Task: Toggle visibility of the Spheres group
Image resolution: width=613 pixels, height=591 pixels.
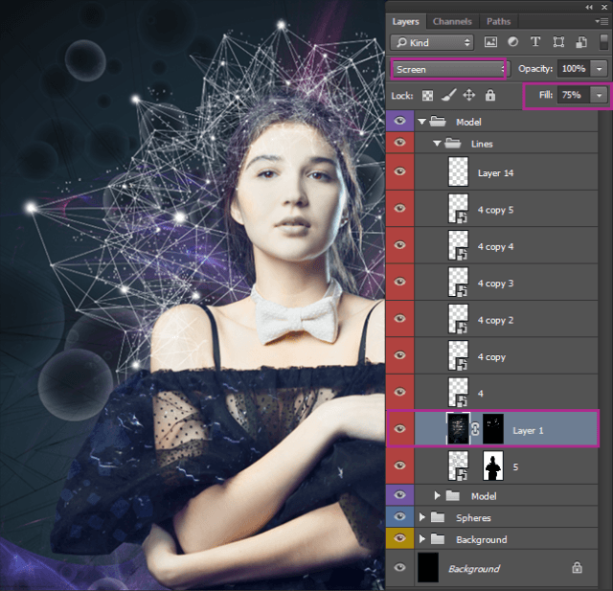Action: pyautogui.click(x=400, y=517)
